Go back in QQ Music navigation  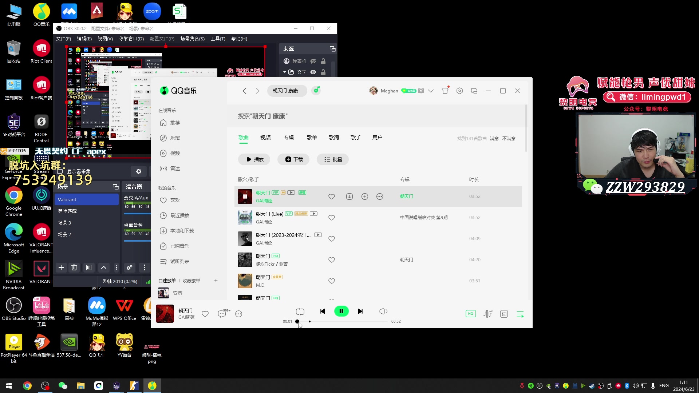pos(245,91)
